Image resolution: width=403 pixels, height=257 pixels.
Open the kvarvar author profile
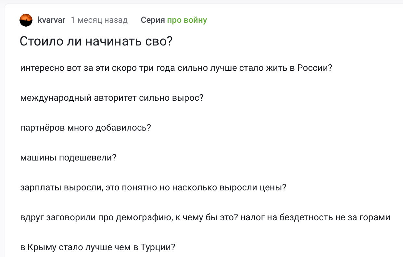pos(51,20)
